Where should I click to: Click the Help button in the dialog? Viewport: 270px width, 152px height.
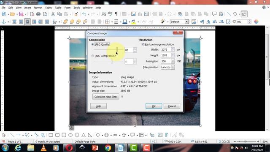pyautogui.click(x=98, y=106)
